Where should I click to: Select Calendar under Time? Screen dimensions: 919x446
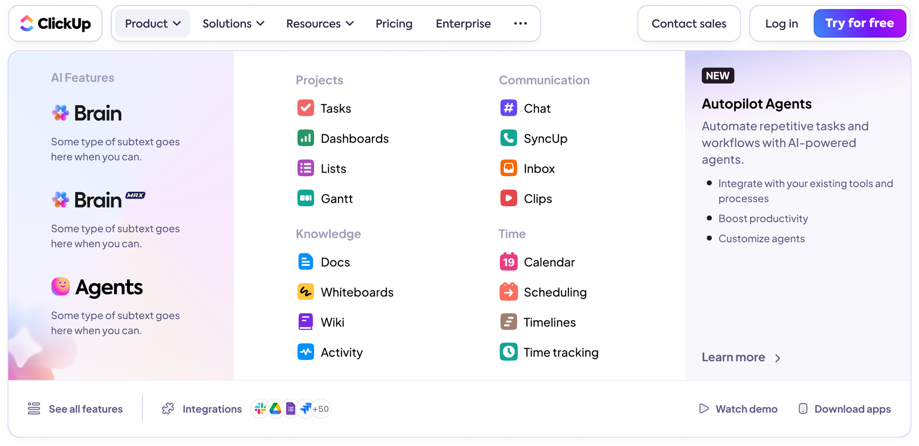[x=538, y=262]
